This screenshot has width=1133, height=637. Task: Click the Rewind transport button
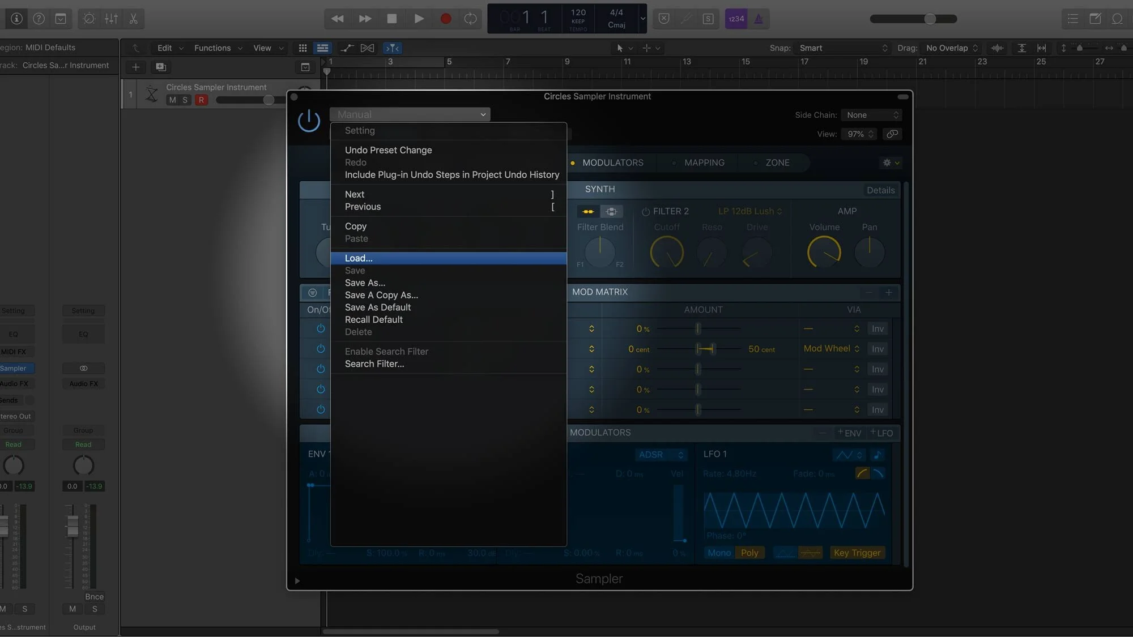[x=338, y=19]
